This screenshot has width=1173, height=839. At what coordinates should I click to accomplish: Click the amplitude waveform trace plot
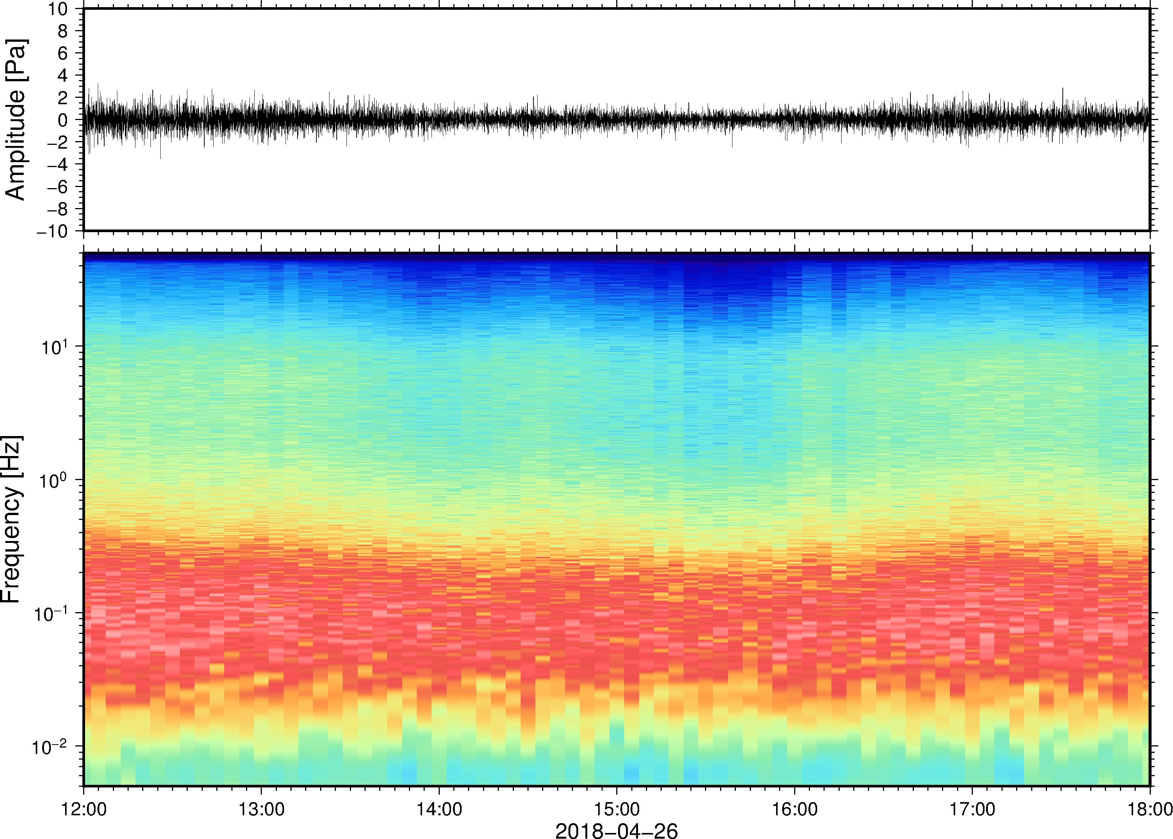617,120
